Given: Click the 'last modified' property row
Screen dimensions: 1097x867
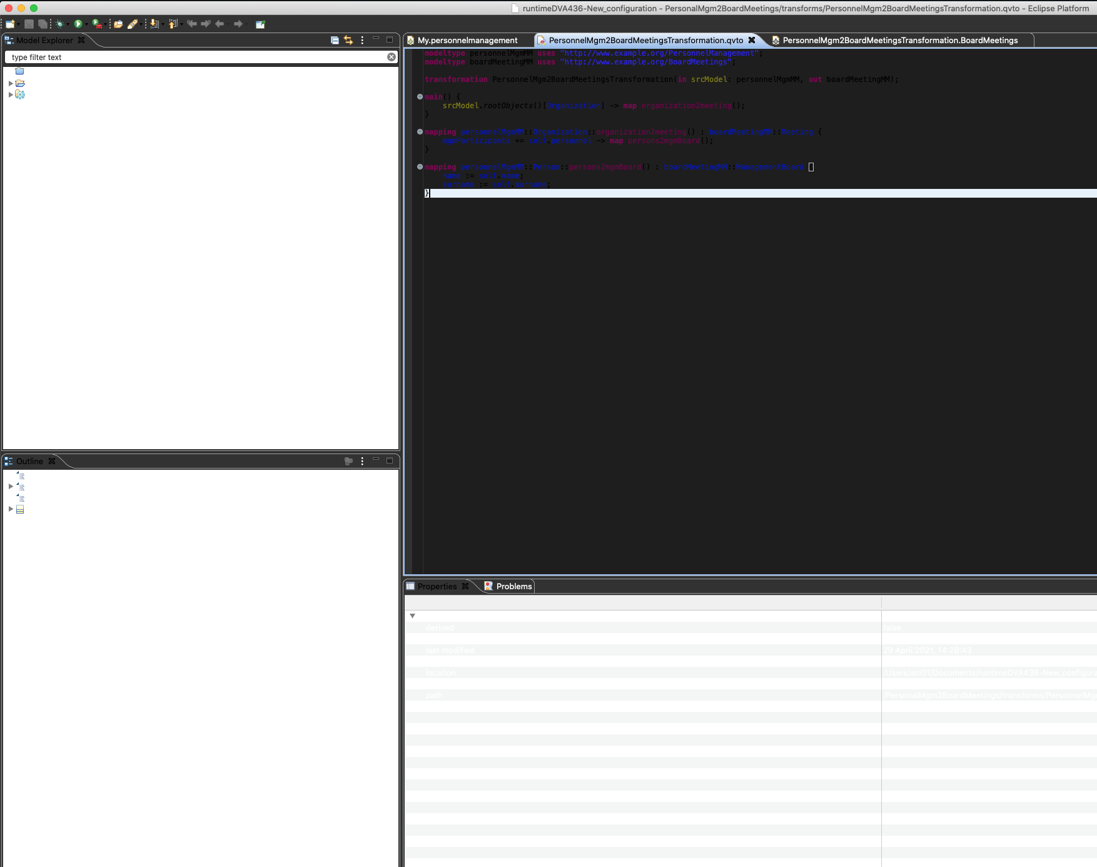Looking at the screenshot, I should [x=751, y=651].
